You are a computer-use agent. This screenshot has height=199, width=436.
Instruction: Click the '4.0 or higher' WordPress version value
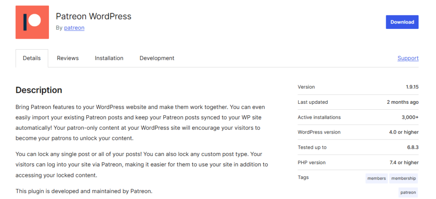click(404, 132)
